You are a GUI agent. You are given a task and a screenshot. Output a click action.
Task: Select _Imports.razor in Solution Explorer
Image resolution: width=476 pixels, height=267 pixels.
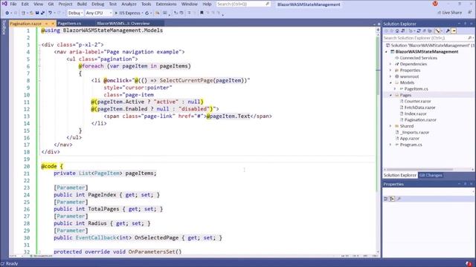[x=414, y=132]
